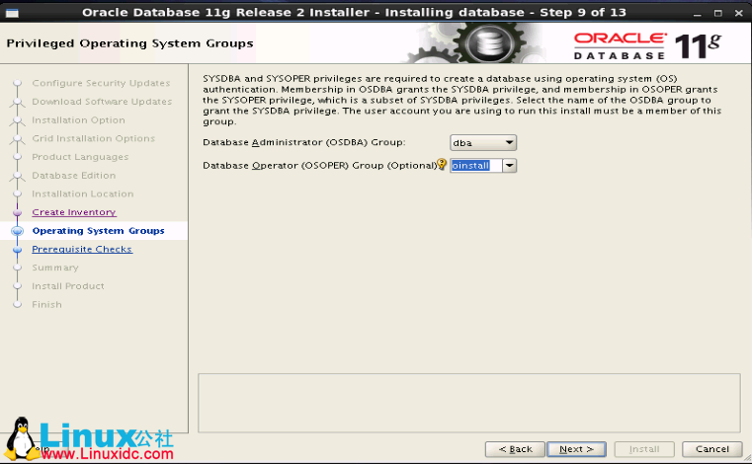The image size is (752, 464).
Task: Click Installation Option step text
Action: tap(79, 119)
